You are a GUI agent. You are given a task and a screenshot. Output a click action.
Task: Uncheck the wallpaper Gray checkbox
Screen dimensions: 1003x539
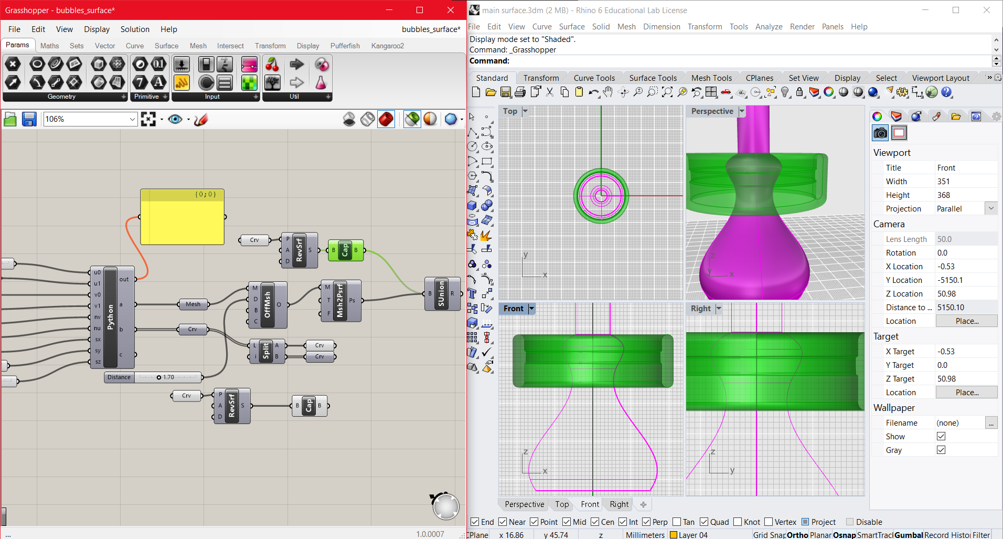(x=941, y=450)
